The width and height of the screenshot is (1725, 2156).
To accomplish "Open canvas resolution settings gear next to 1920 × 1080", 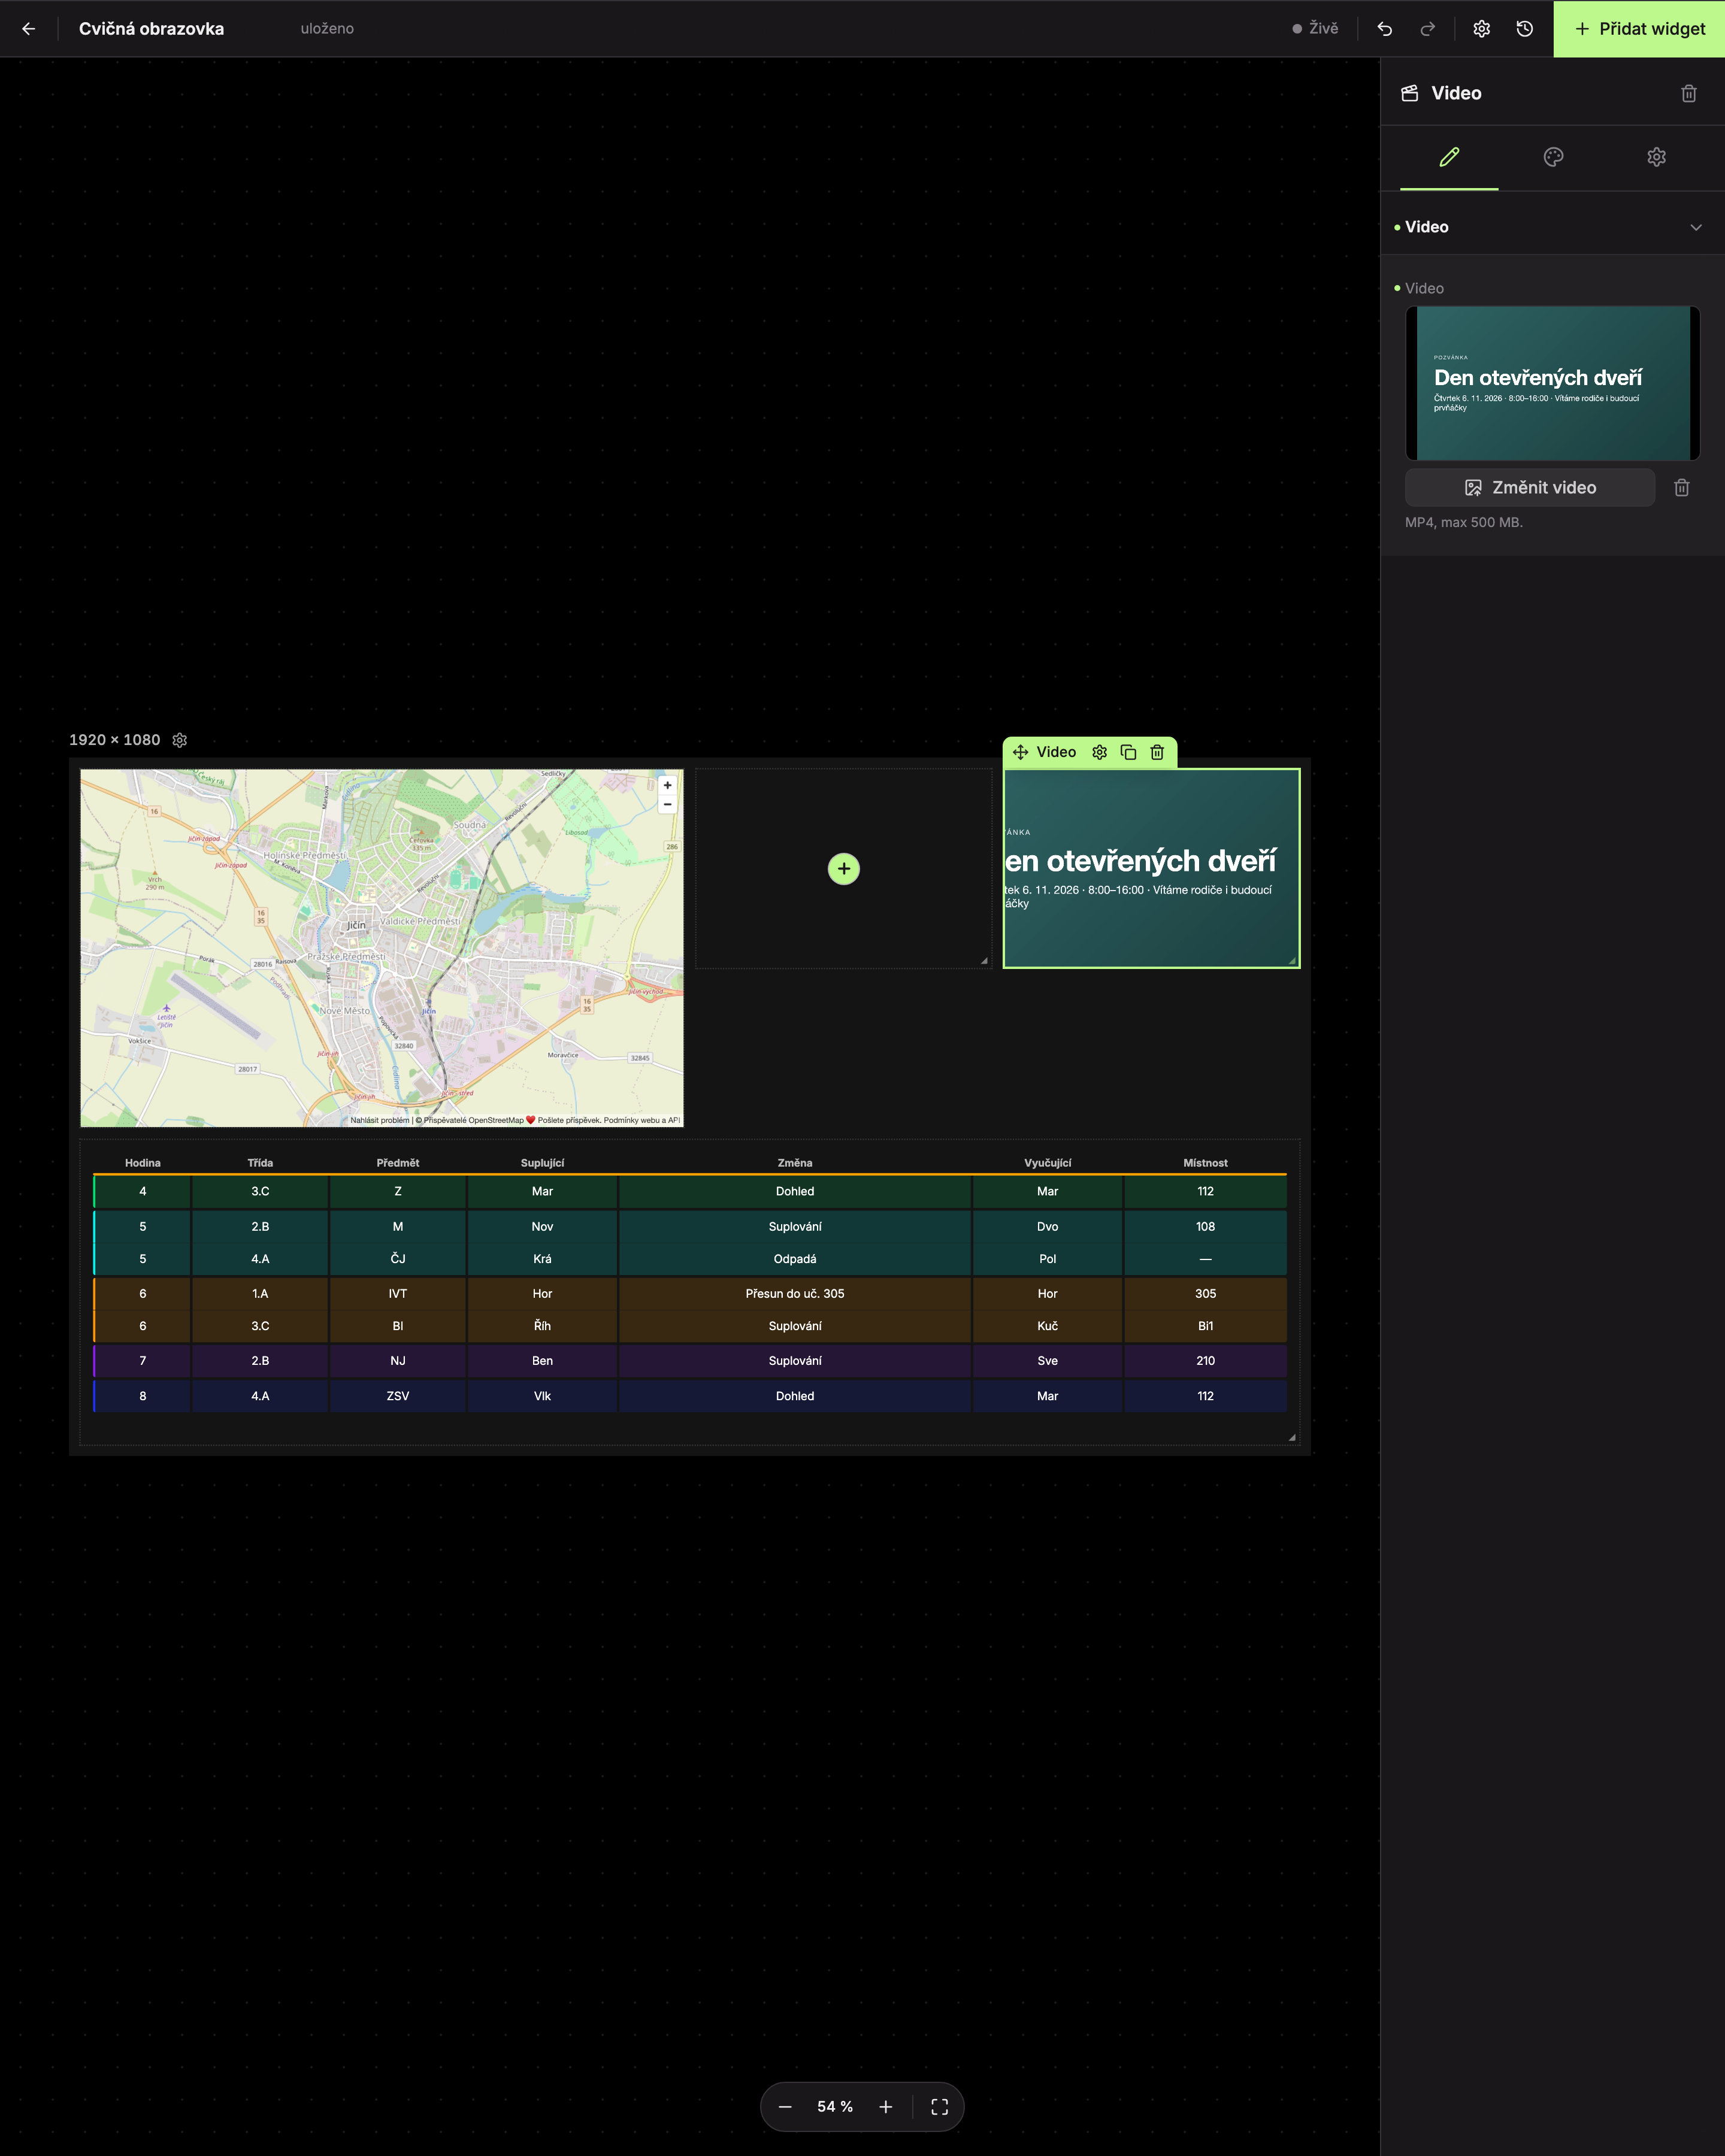I will click(180, 740).
